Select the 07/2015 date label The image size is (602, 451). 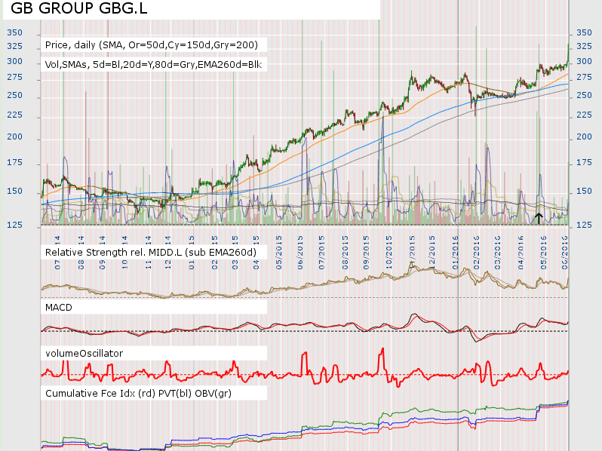coord(321,253)
